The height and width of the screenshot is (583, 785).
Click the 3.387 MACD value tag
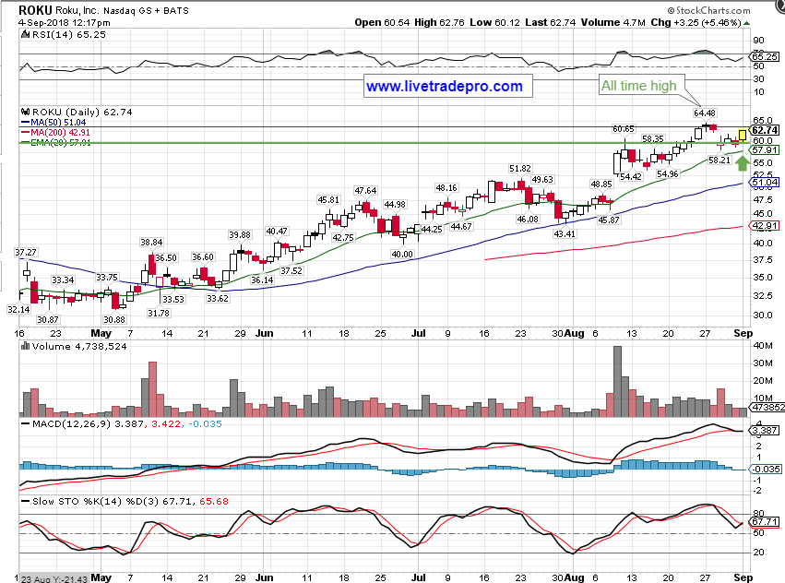tap(766, 430)
